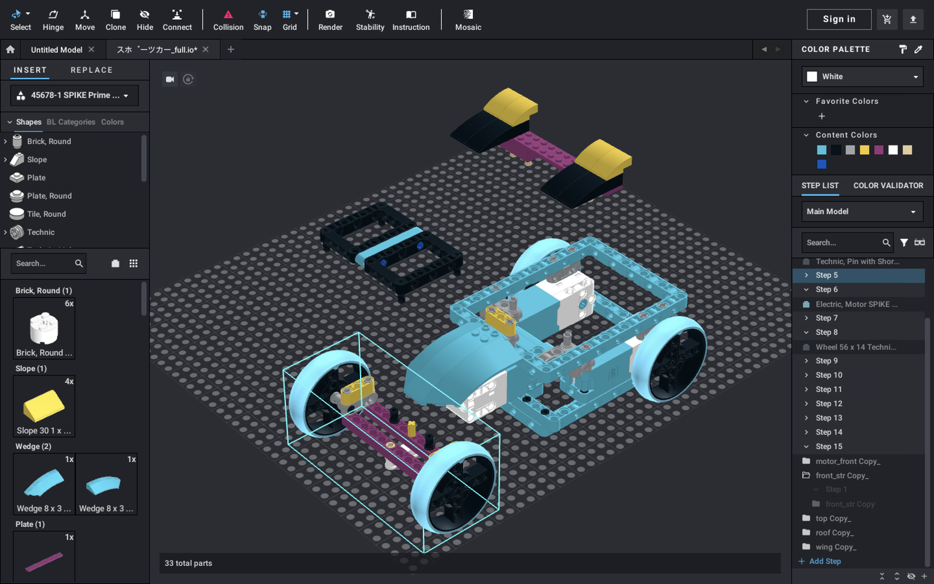
Task: Switch to the REPLACE tab
Action: tap(91, 70)
